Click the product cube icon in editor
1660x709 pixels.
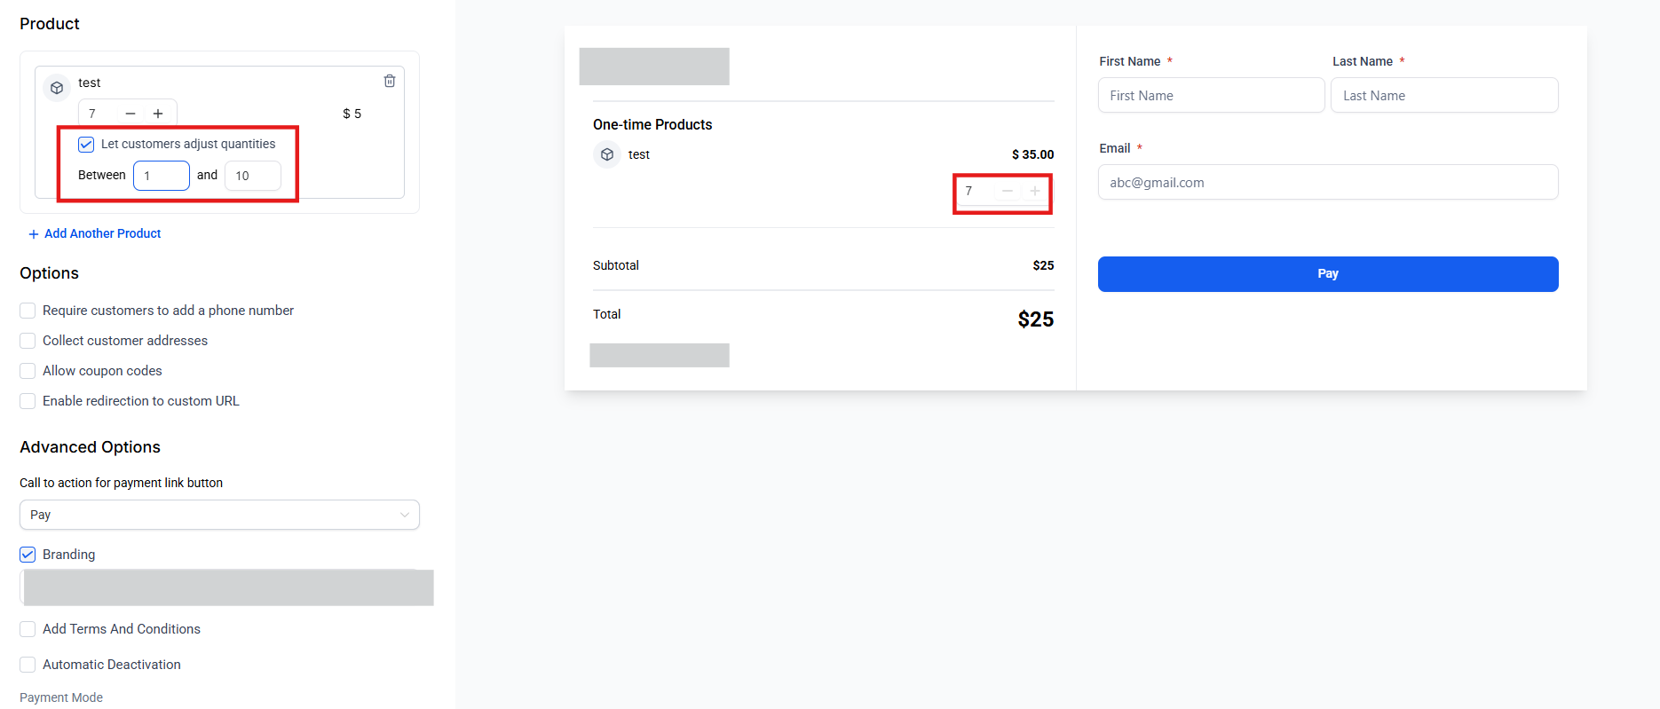[x=57, y=88]
